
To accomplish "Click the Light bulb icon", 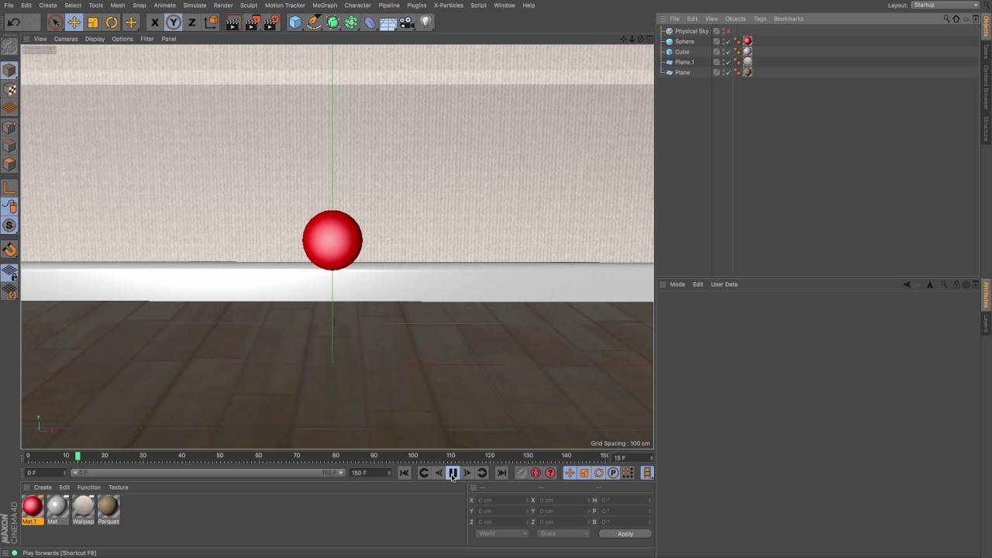I will [x=425, y=22].
